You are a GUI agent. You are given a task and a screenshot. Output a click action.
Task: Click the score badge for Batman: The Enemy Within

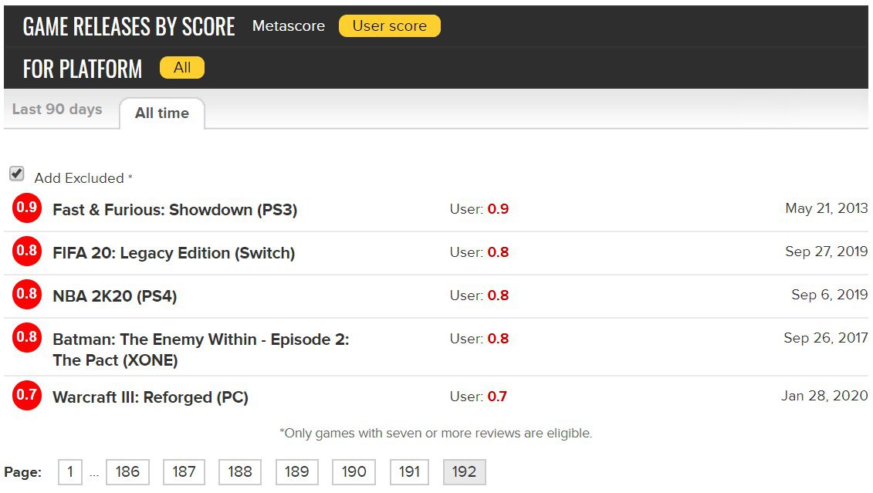[27, 338]
